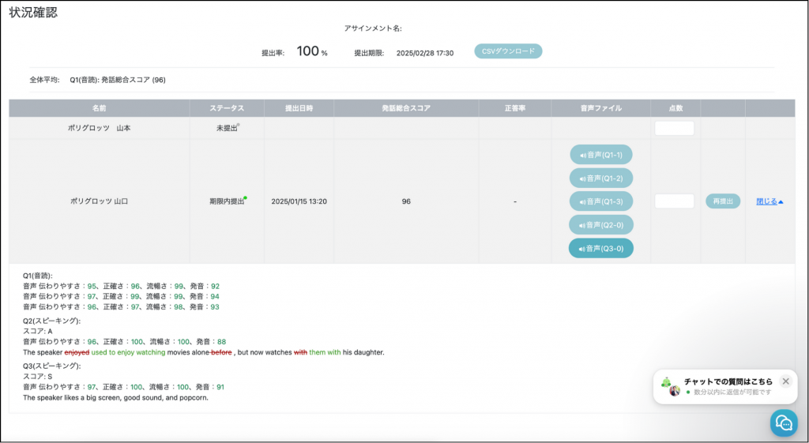Screen dimensions: 809x443
Task: Click the 点数 field for ポリグロッツ 山口
Action: pos(674,201)
